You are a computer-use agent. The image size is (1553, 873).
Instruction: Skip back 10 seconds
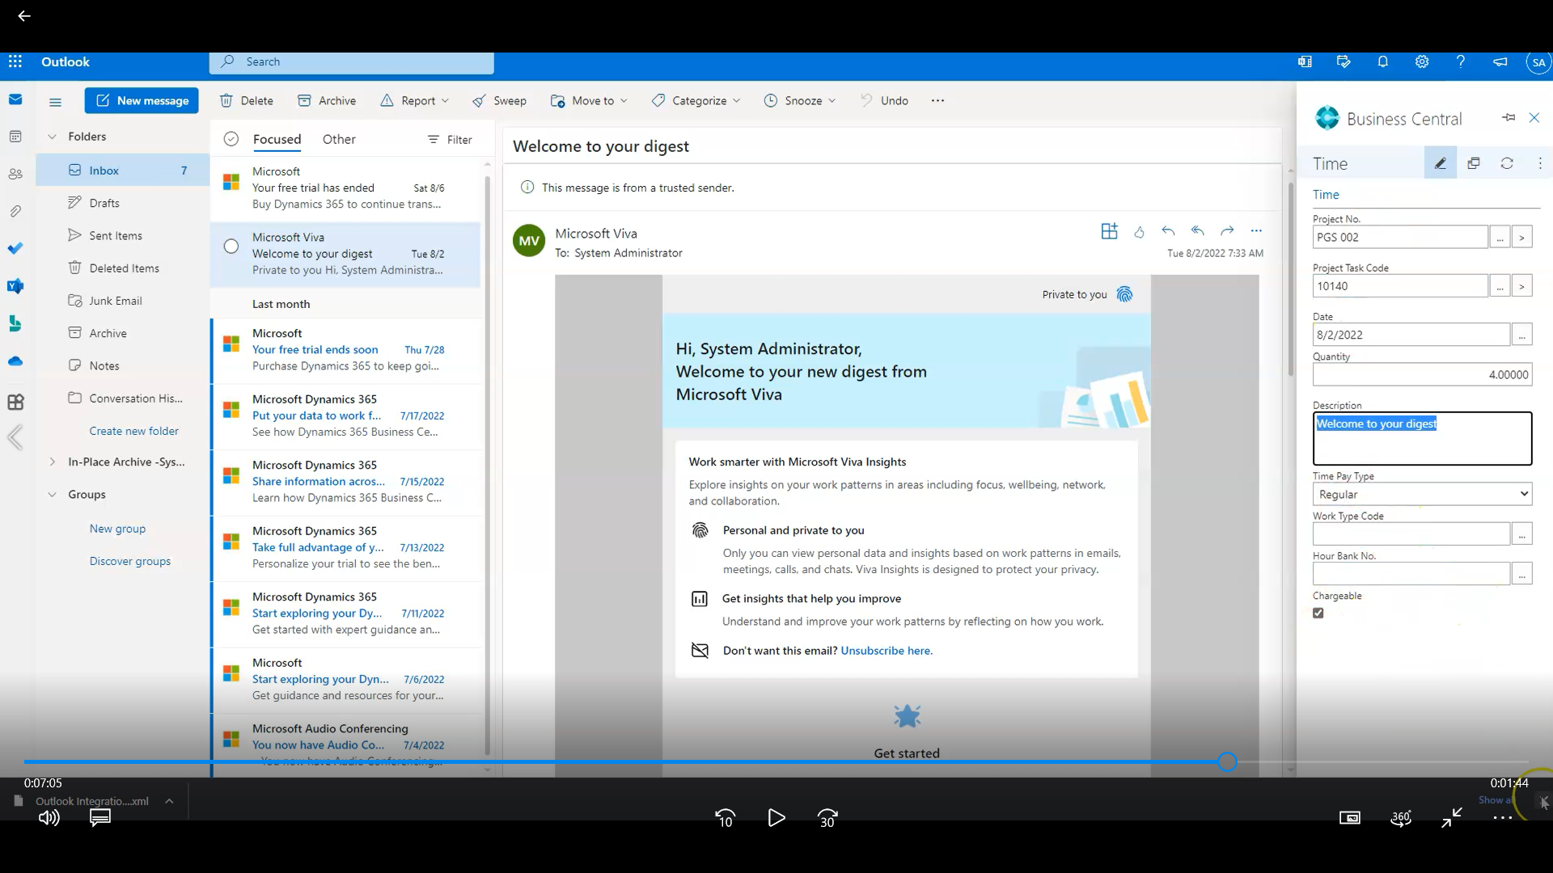[725, 818]
